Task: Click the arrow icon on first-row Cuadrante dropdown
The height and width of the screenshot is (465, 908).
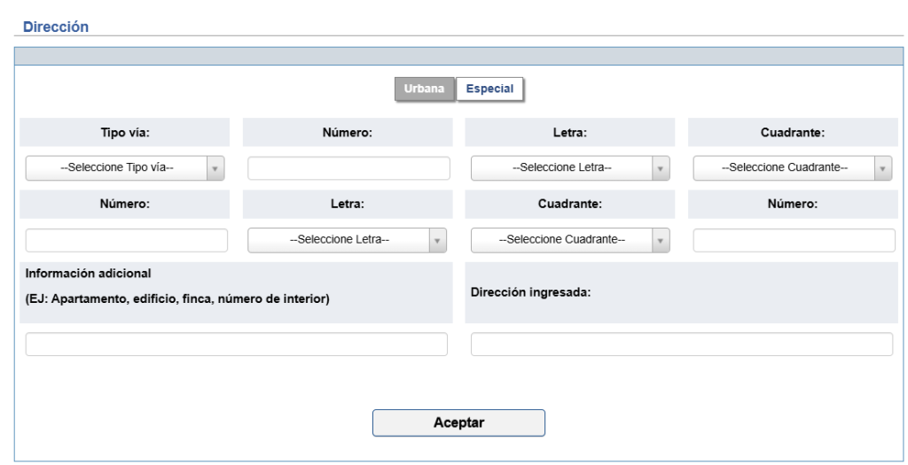Action: (883, 168)
